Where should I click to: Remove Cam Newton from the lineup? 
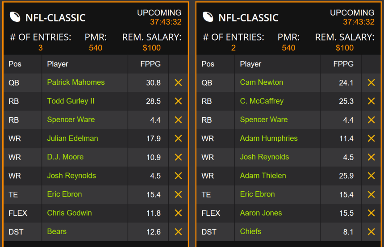click(371, 82)
